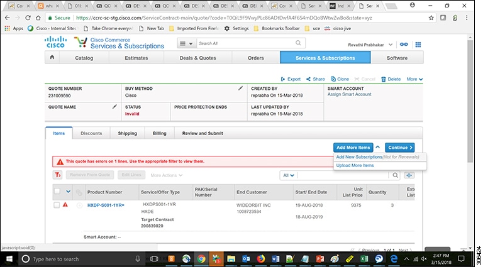
Task: Open Outlook from the taskbar
Action: pos(246,259)
